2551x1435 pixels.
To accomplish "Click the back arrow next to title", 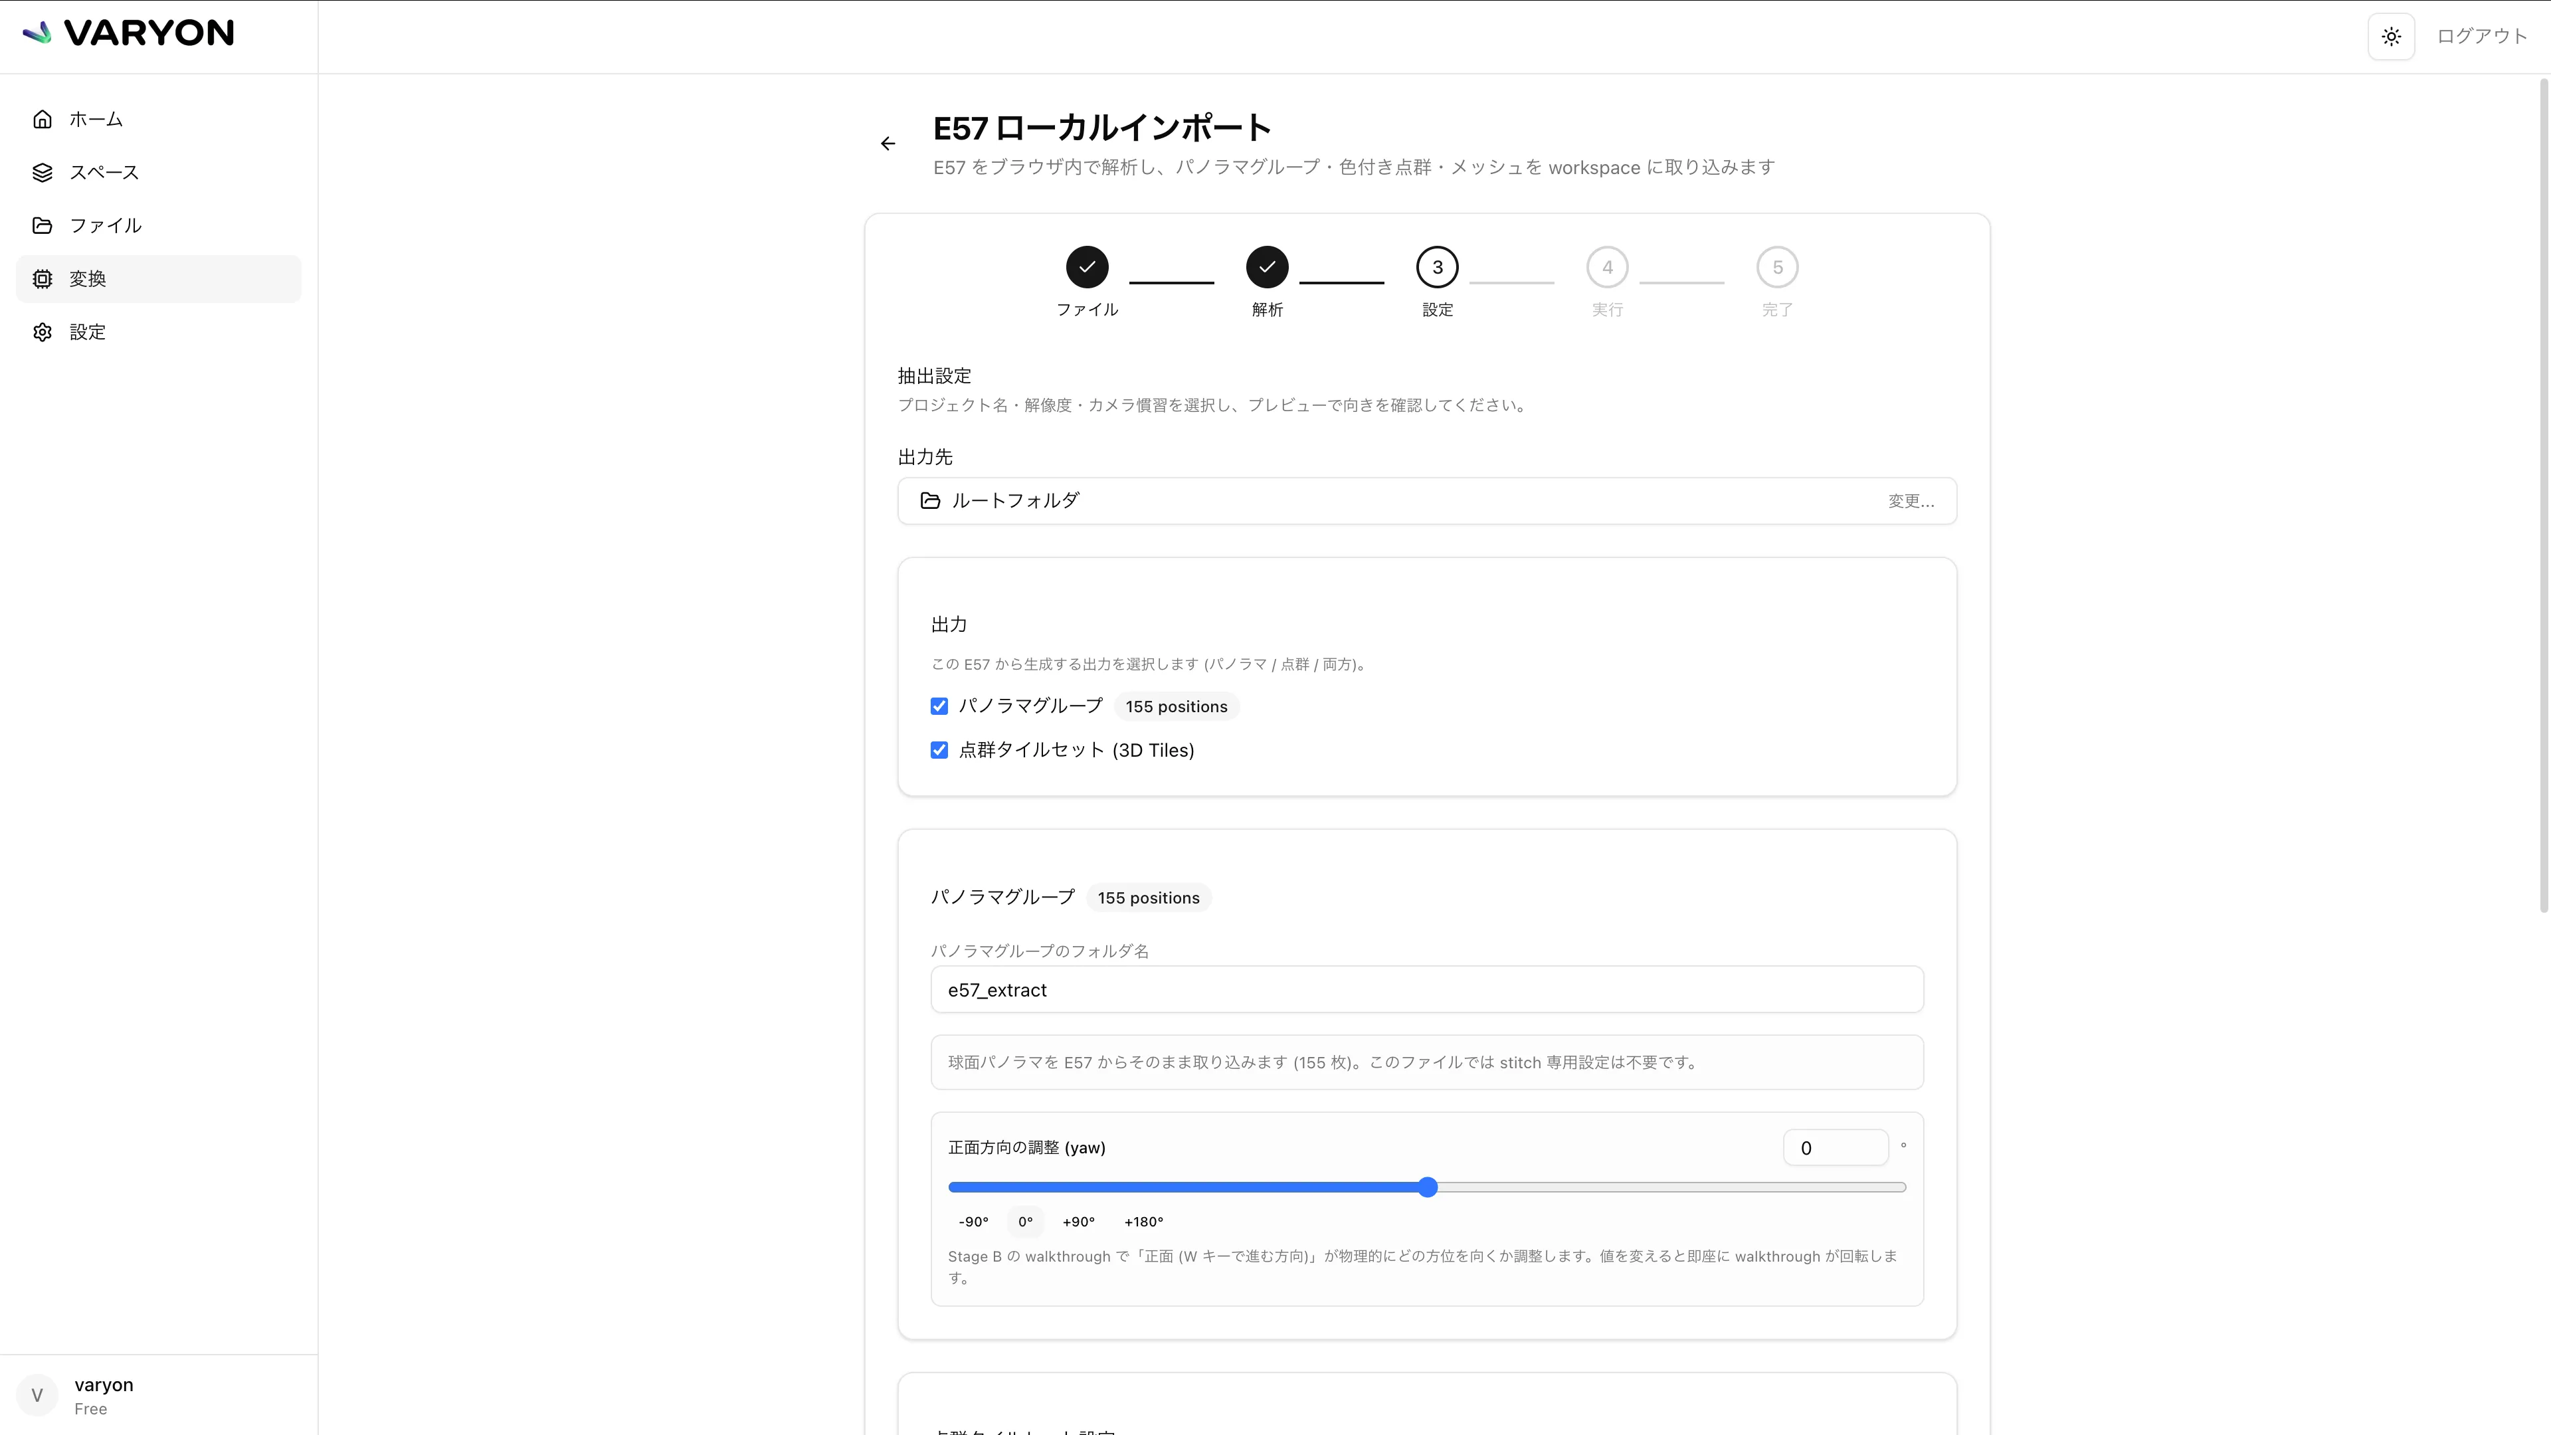I will (888, 143).
